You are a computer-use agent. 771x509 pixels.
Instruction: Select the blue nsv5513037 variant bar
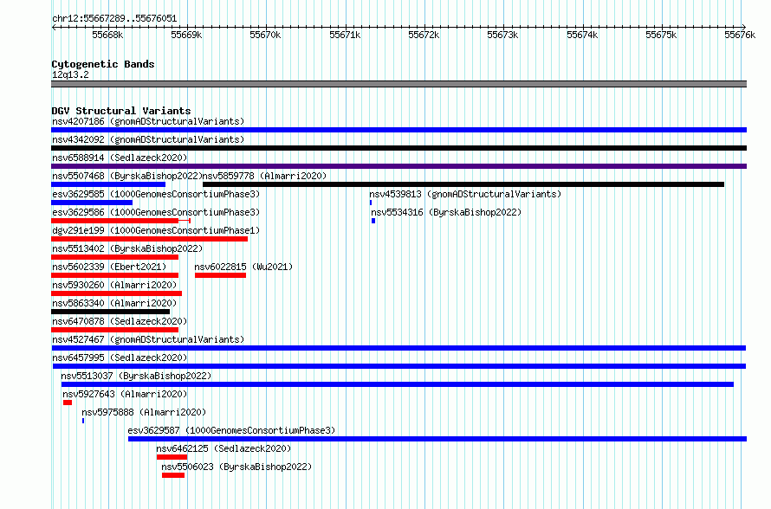tap(398, 384)
